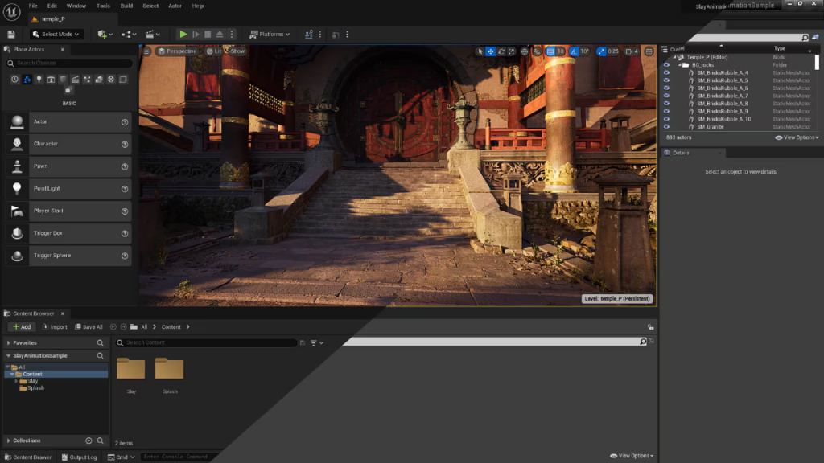The width and height of the screenshot is (824, 463).
Task: Click the viewport layout maximize icon
Action: click(x=649, y=51)
